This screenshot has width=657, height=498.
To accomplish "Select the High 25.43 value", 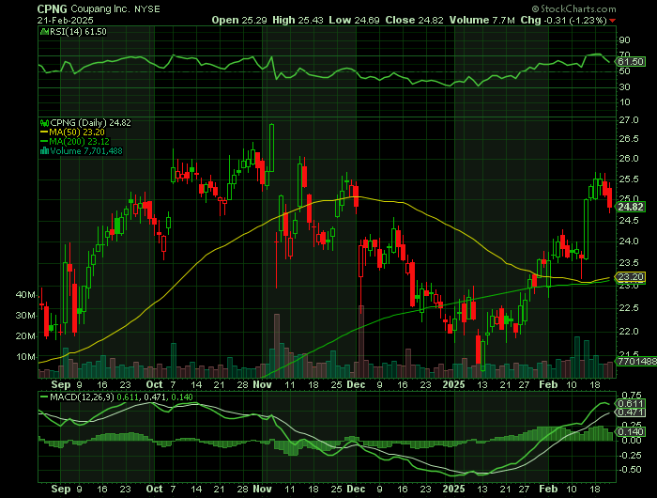I will click(298, 20).
